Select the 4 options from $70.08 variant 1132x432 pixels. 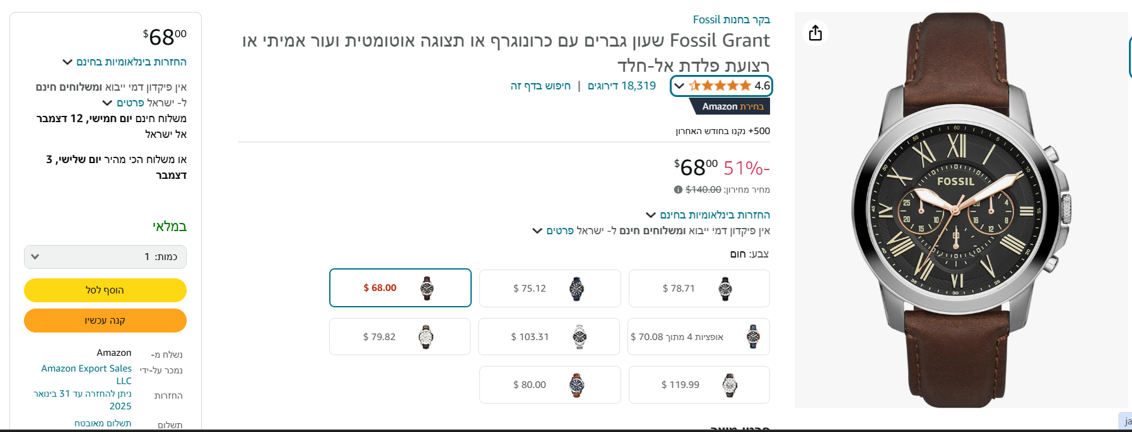699,337
